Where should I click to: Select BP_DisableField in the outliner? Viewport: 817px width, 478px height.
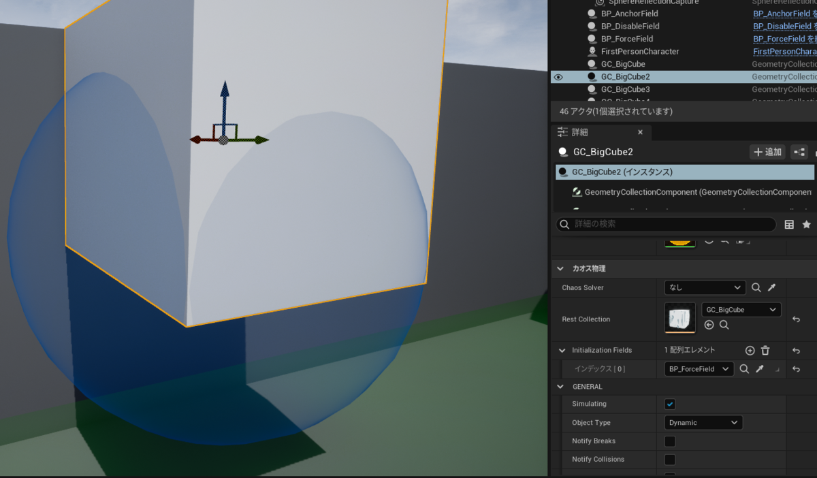tap(630, 26)
